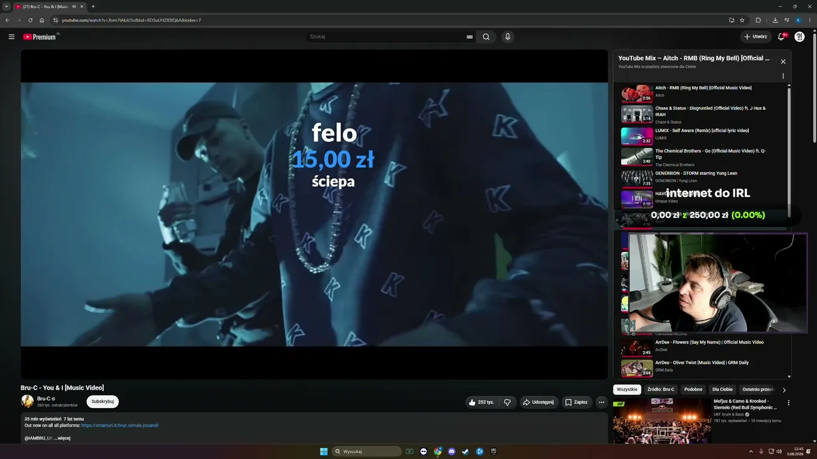Open the volume control in system tray
Viewport: 817px width, 459px height.
pyautogui.click(x=779, y=451)
